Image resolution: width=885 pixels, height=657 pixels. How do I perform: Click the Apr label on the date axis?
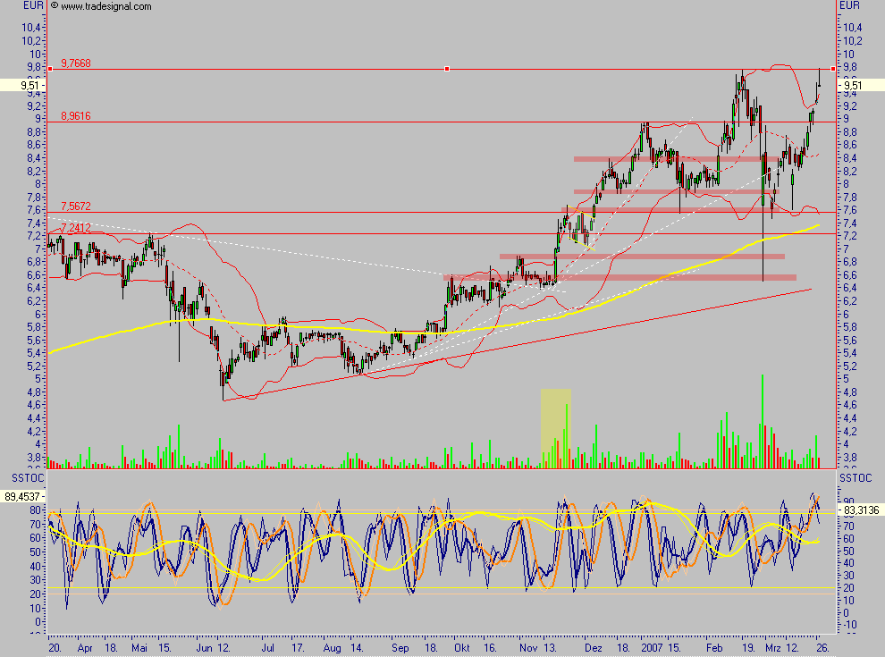[85, 648]
